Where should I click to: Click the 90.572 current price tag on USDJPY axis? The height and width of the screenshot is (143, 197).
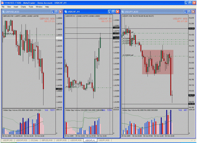coord(191,95)
